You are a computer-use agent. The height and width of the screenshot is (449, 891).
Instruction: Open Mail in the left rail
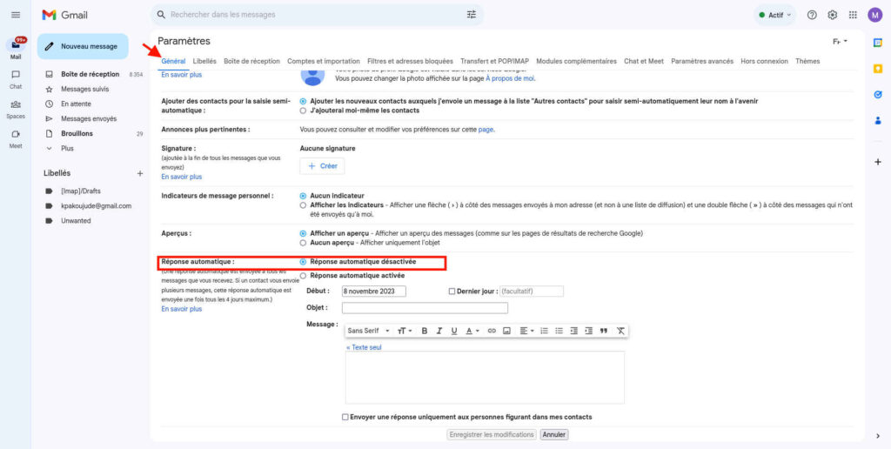(16, 48)
